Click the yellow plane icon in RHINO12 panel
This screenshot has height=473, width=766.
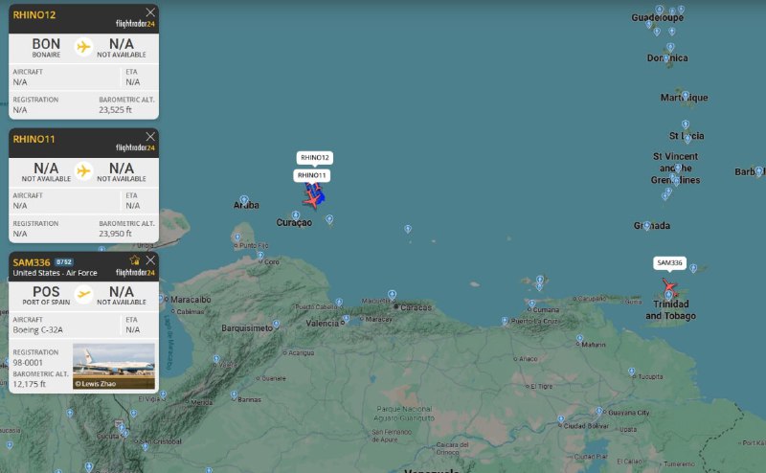pos(83,46)
